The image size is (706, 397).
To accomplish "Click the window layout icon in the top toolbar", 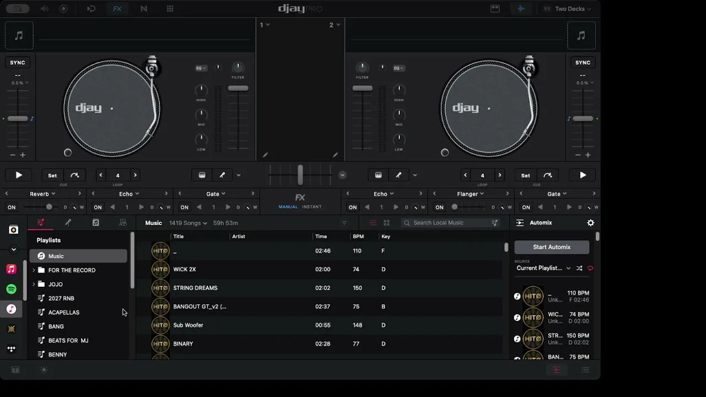I will tap(495, 9).
